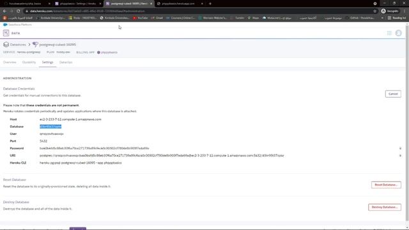The width and height of the screenshot is (409, 230).
Task: Close the phppbasics.herokuapp.com tab
Action: pyautogui.click(x=202, y=4)
